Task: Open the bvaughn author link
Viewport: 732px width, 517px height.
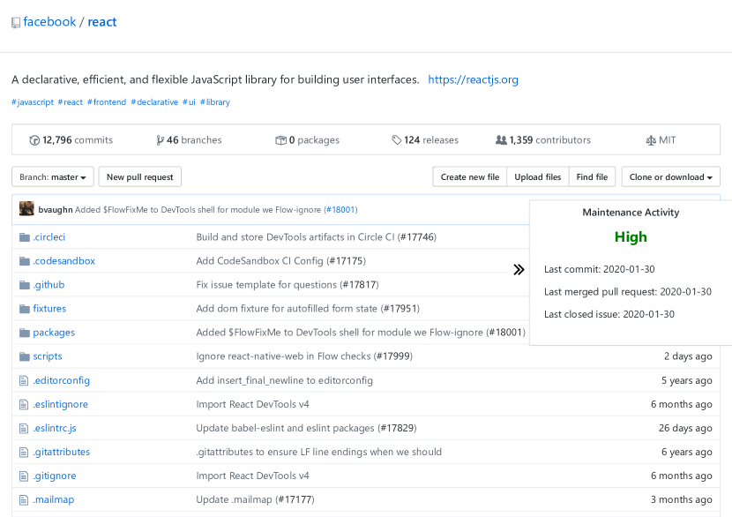Action: (x=56, y=210)
